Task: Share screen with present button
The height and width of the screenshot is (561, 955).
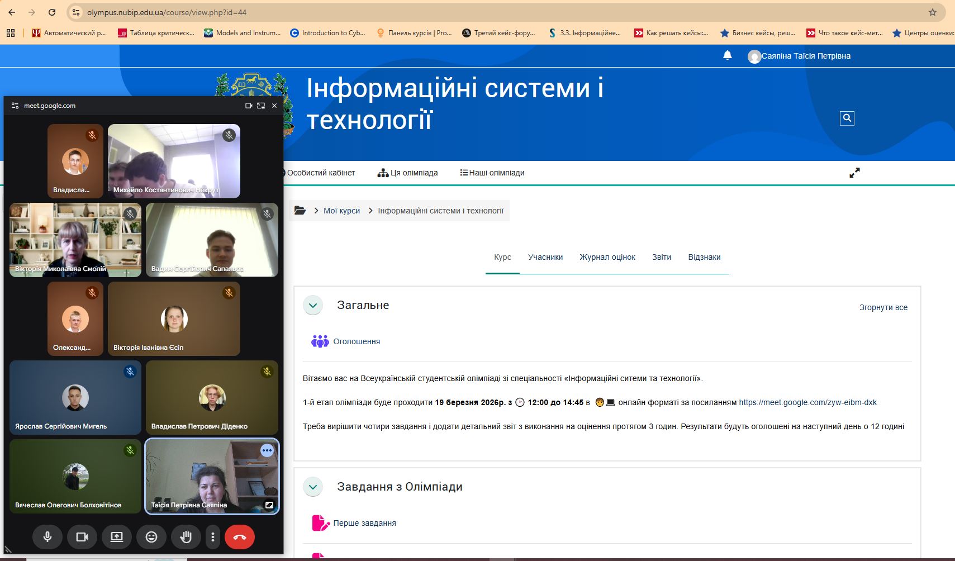Action: pos(117,537)
